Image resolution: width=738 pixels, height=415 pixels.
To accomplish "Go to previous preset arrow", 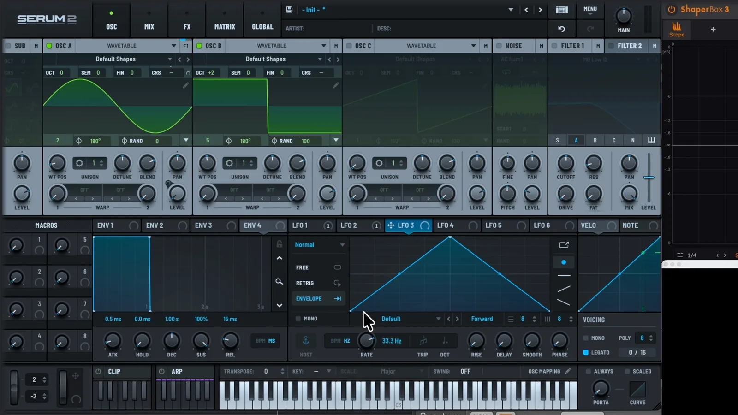I will click(526, 10).
